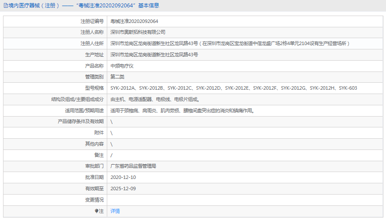Click the 产品储存条件及有效期 label

[81, 121]
